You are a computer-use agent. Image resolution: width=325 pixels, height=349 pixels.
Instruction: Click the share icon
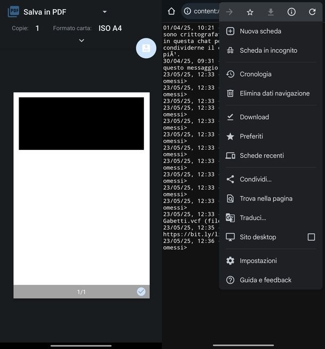230,179
